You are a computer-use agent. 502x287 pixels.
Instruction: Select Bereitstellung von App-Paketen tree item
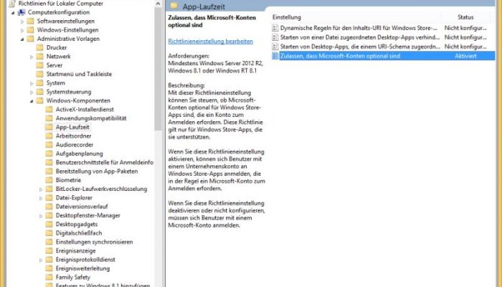pos(97,171)
